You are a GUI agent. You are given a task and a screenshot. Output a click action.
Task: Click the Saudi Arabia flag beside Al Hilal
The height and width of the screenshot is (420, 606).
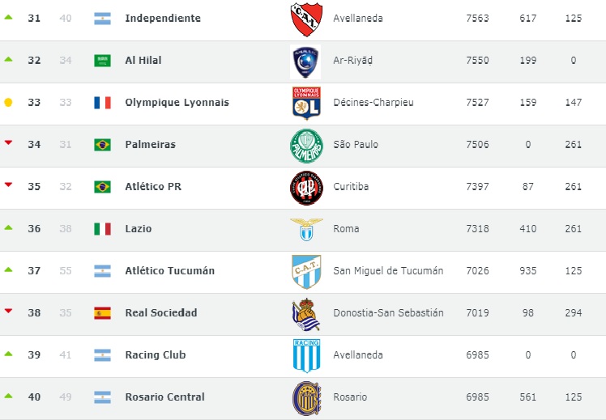coord(102,61)
